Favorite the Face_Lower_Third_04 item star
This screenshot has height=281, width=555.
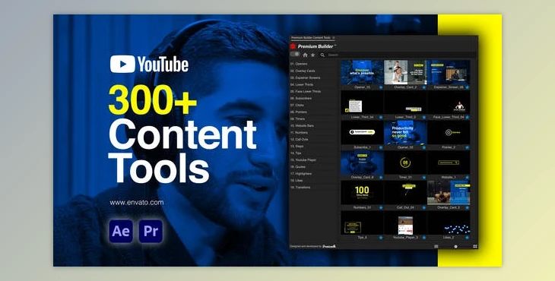[468, 117]
